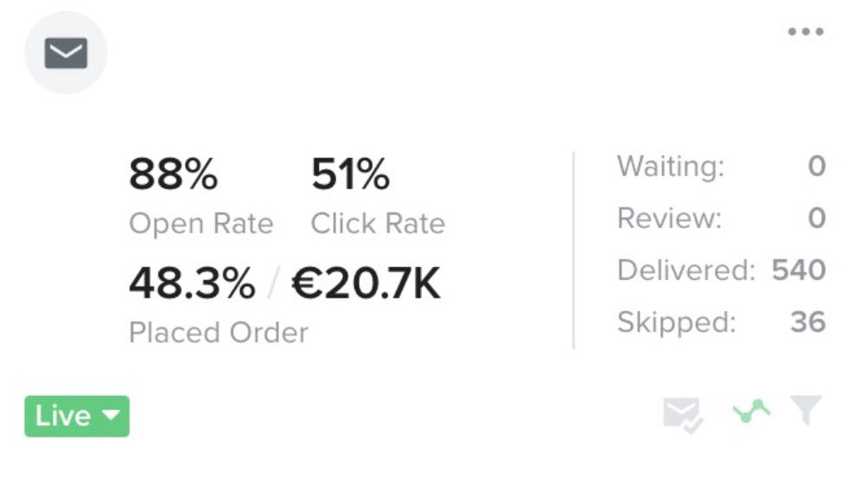Image resolution: width=866 pixels, height=484 pixels.
Task: Click the smart sending envelope-check icon
Action: 683,413
